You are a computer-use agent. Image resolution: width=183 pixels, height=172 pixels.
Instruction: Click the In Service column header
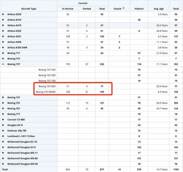(68, 9)
